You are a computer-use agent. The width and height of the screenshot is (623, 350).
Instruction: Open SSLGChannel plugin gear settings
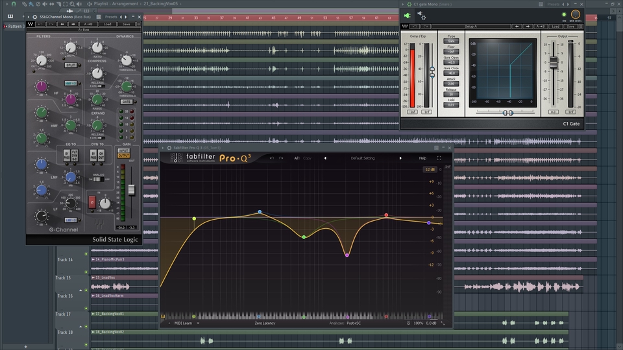(34, 17)
